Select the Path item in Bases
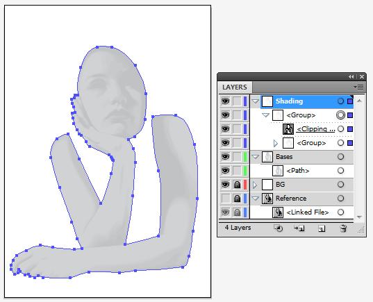Image resolution: width=373 pixels, height=302 pixels. point(298,171)
